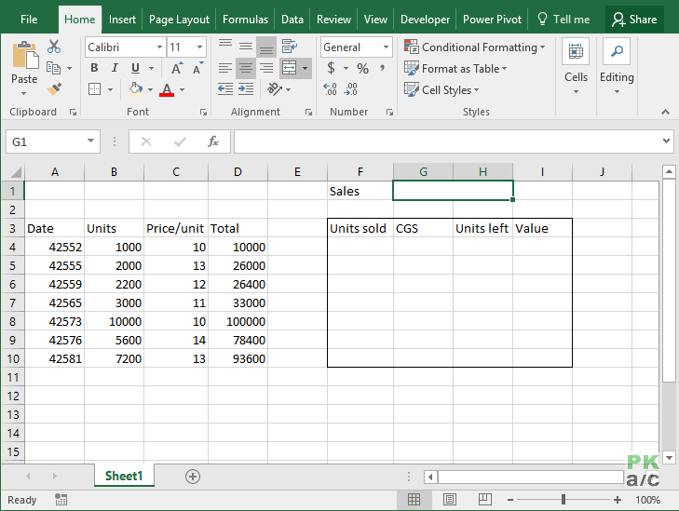The height and width of the screenshot is (511, 679).
Task: Click Decrease Decimal icon
Action: click(351, 89)
